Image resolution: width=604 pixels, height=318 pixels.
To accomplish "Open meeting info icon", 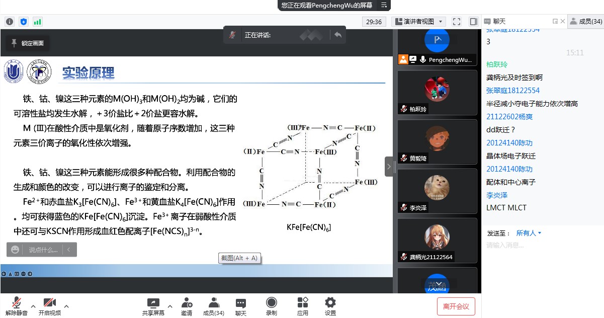I will (9, 22).
